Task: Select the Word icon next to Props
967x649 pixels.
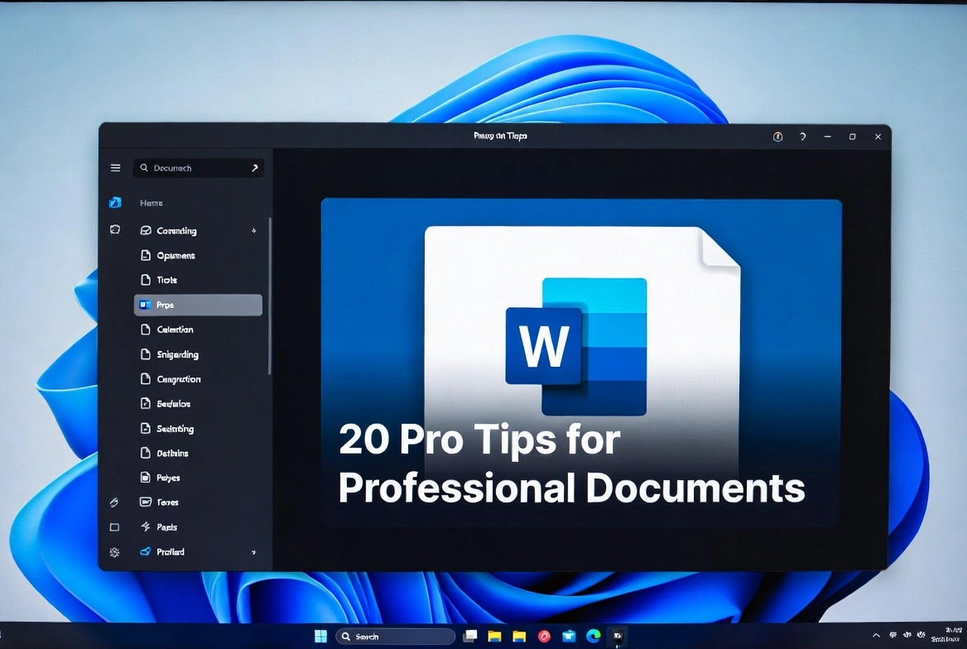Action: (x=146, y=305)
